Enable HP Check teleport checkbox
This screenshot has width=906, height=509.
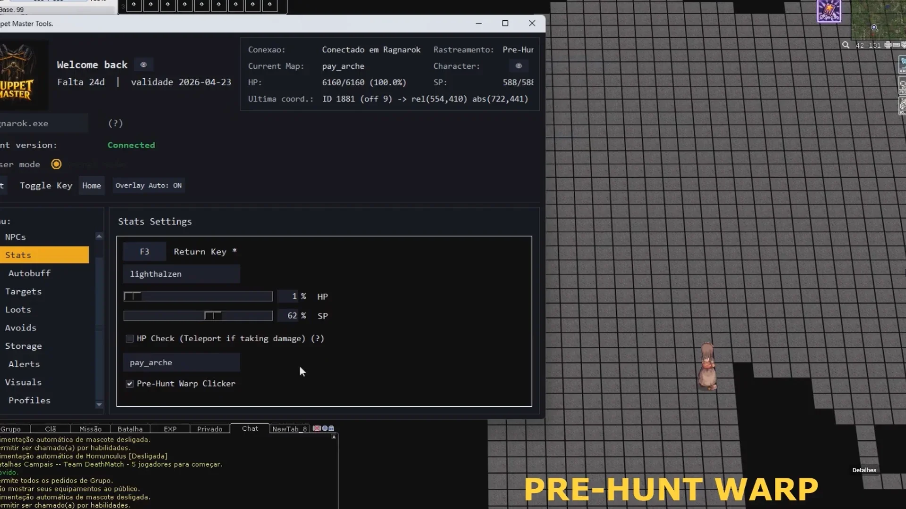(129, 338)
